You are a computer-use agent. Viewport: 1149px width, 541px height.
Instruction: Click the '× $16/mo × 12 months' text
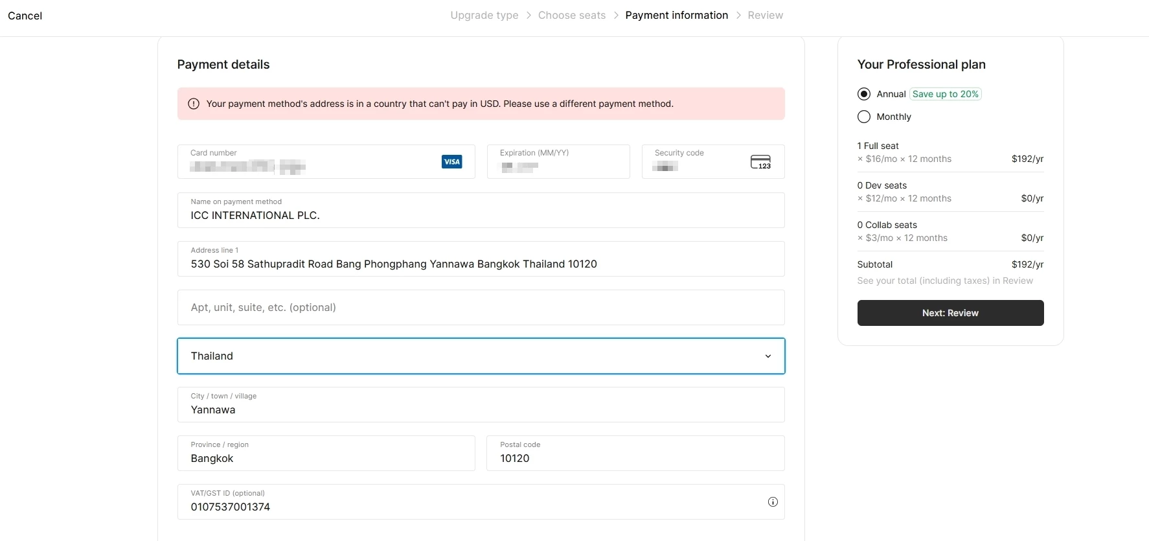pos(905,159)
